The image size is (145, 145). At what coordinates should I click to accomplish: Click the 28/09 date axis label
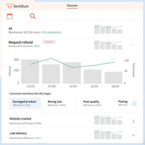click(115, 86)
